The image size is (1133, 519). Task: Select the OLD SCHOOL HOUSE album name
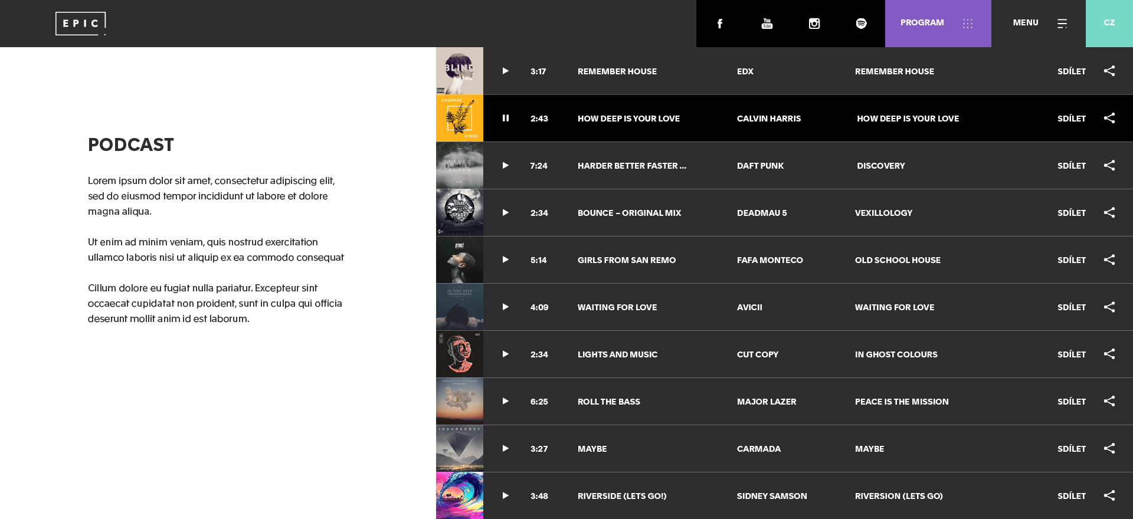click(x=898, y=260)
